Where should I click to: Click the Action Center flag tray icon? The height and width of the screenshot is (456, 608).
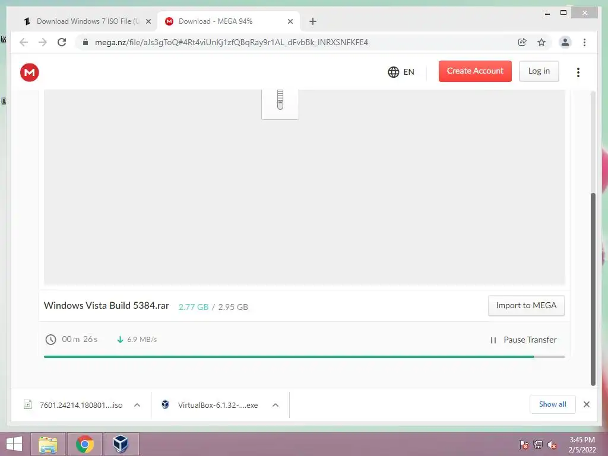click(x=524, y=445)
